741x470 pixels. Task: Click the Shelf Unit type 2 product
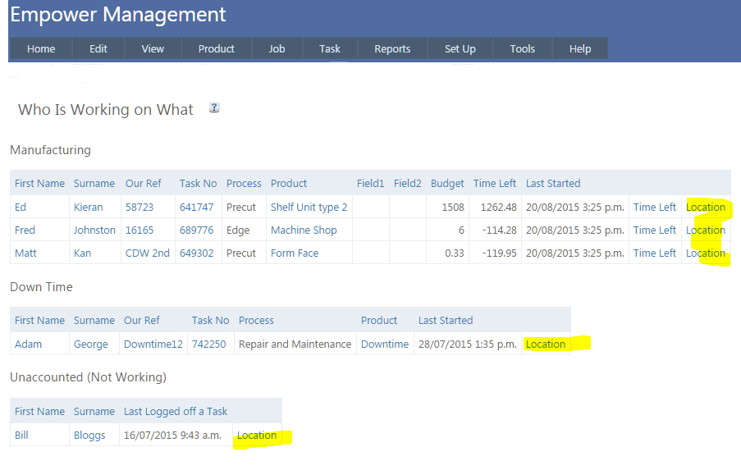tap(309, 207)
